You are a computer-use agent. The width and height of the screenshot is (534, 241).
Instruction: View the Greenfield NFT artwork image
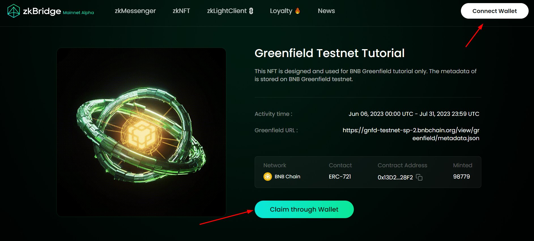[141, 132]
